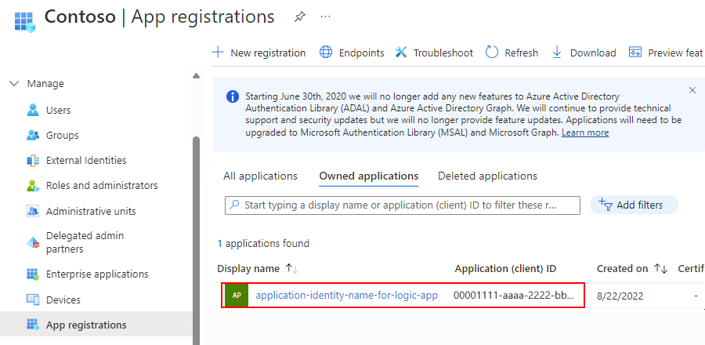Image resolution: width=705 pixels, height=345 pixels.
Task: Click the Troubleshoot tools icon
Action: pos(401,53)
